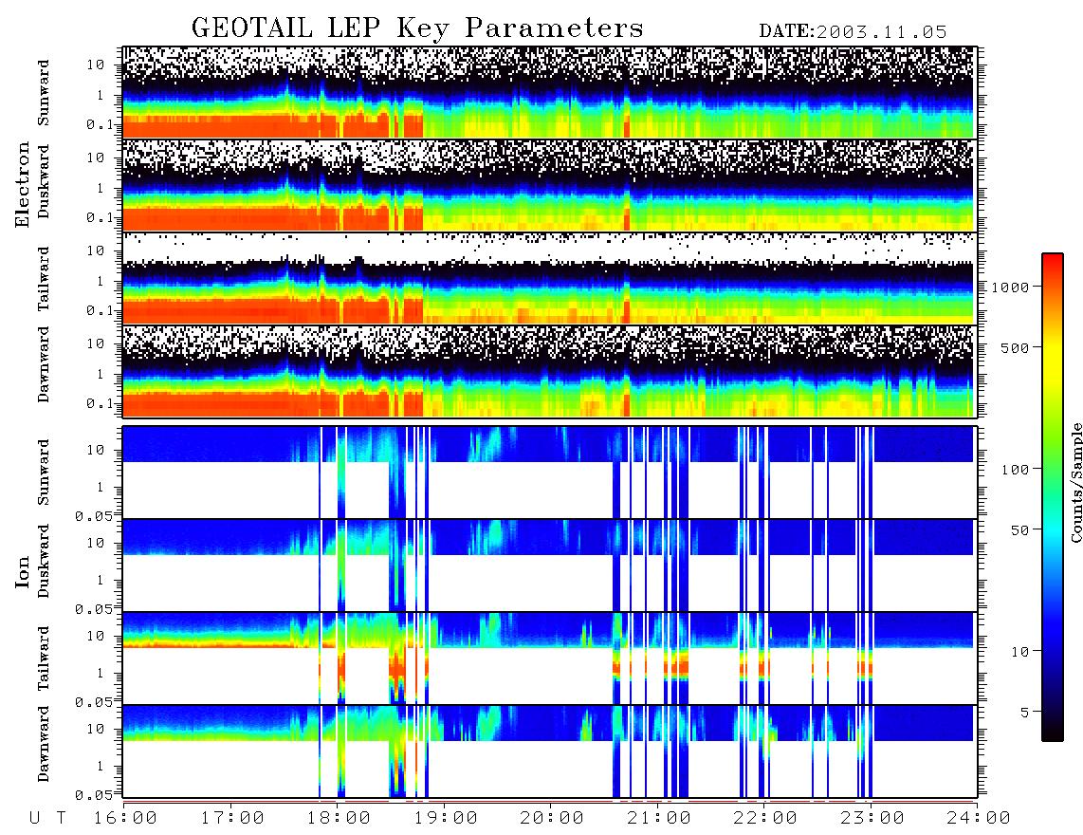The width and height of the screenshot is (1083, 835).
Task: Click the "24:00" time tick label
Action: [978, 818]
